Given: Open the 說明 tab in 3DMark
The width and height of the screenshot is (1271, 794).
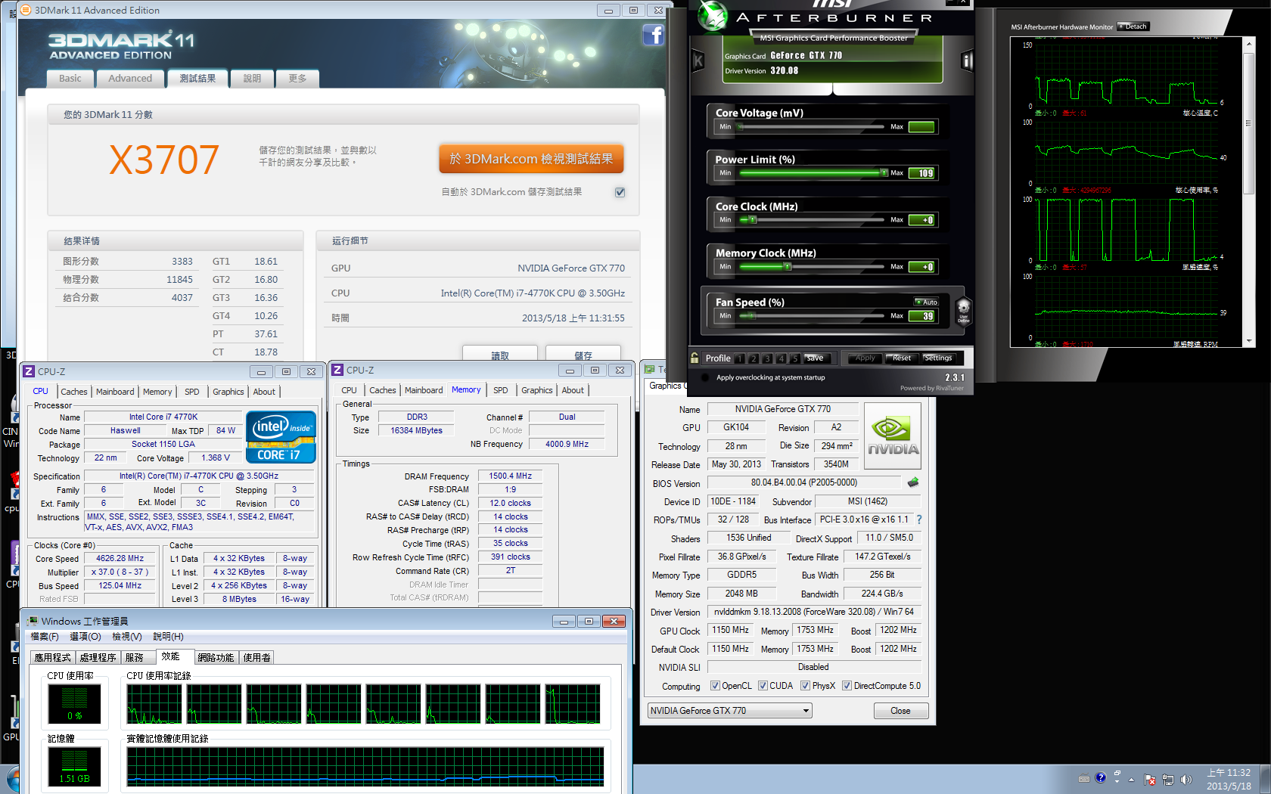Looking at the screenshot, I should (x=252, y=78).
